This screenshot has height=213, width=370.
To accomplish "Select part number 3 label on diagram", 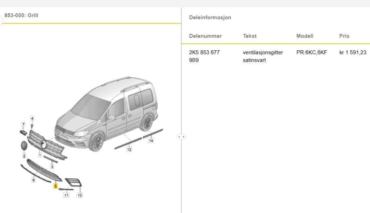I will pos(52,167).
